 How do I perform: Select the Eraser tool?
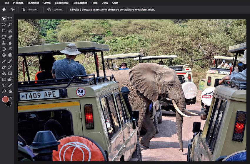(x=4, y=67)
